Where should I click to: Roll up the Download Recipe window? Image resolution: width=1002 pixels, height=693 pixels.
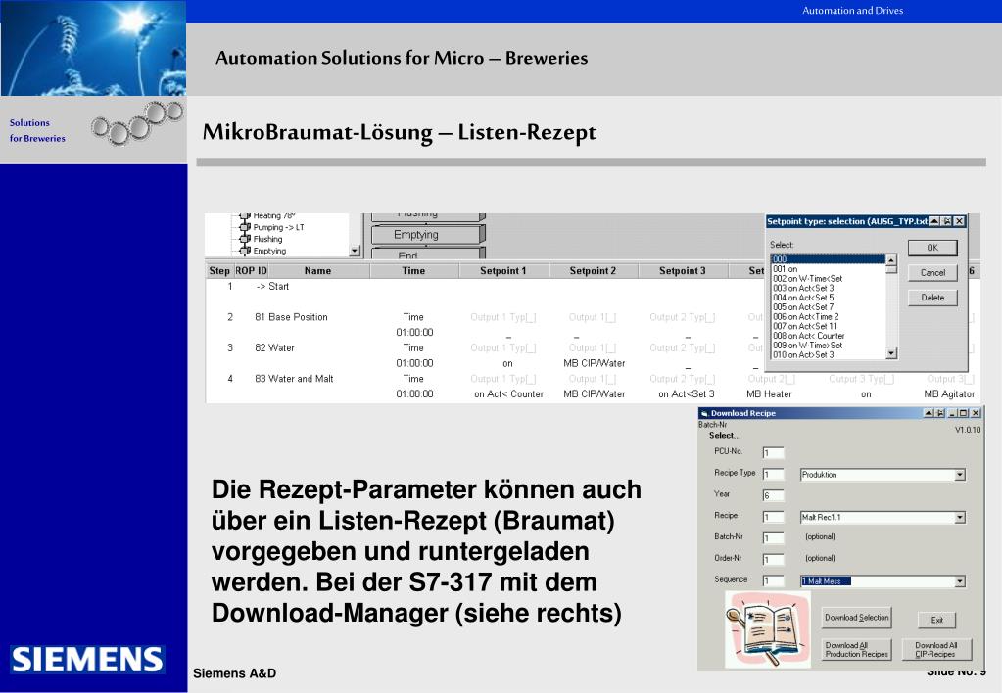(x=929, y=413)
